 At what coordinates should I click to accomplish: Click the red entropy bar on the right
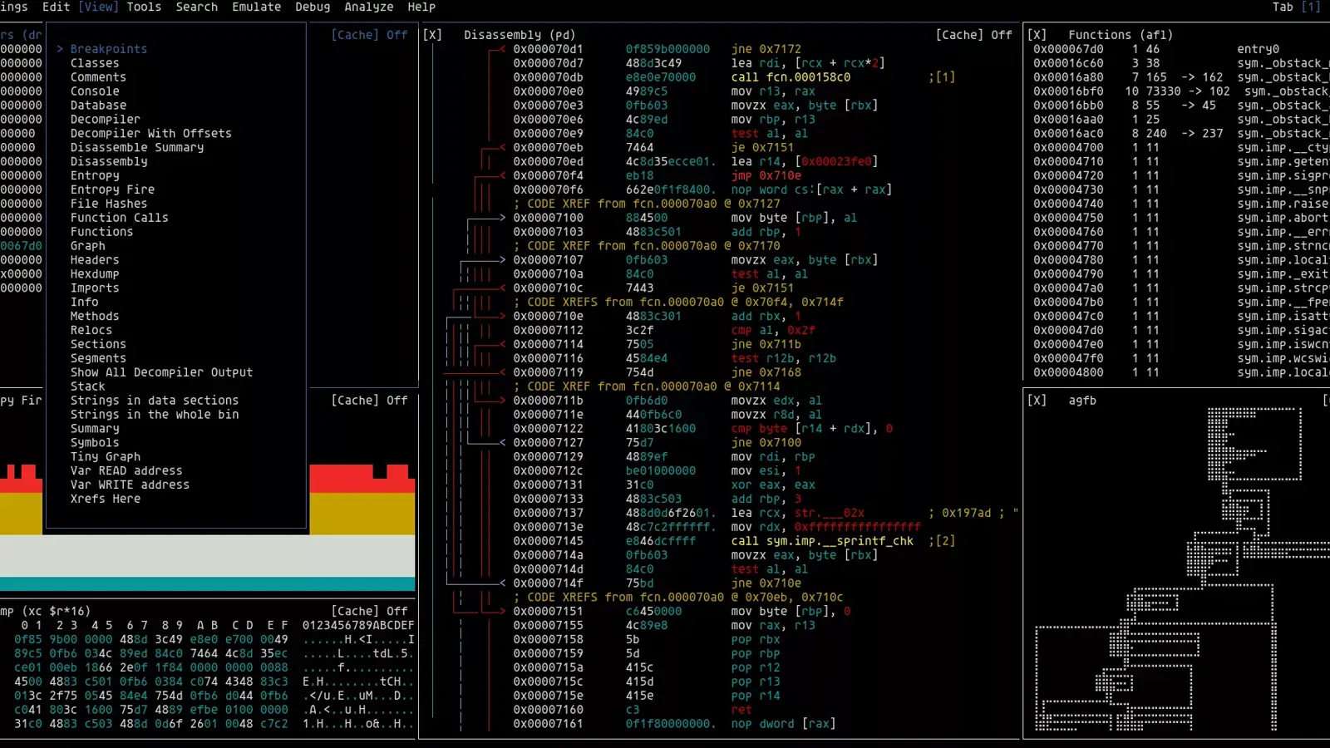pos(362,479)
